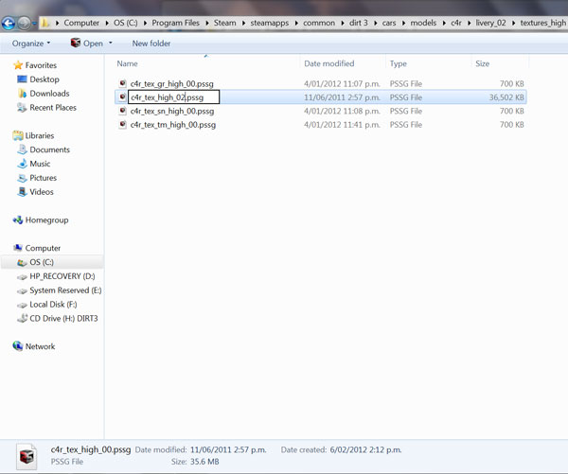Viewport: 568px width, 474px height.
Task: Expand breadcrumb arrow after common
Action: tap(343, 23)
